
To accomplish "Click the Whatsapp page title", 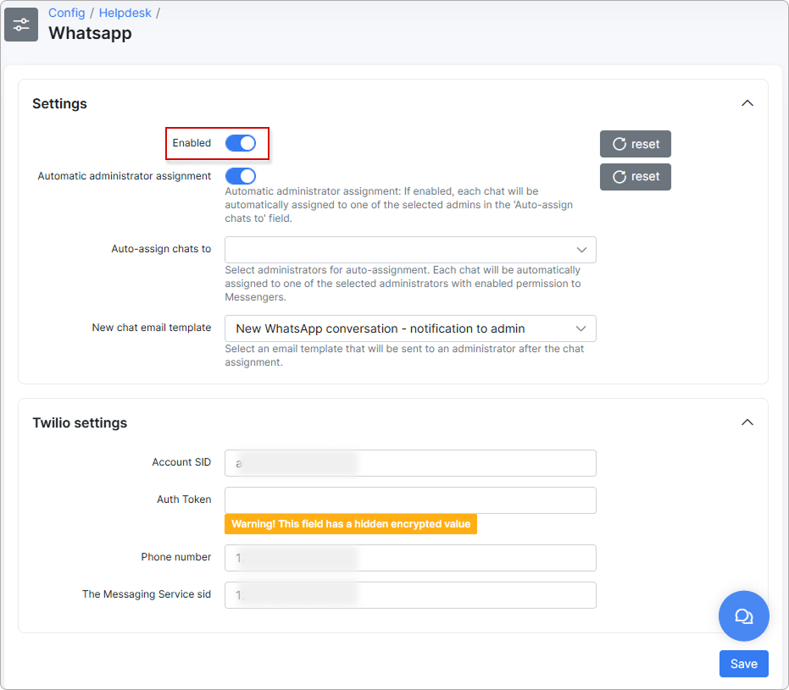I will [x=90, y=33].
